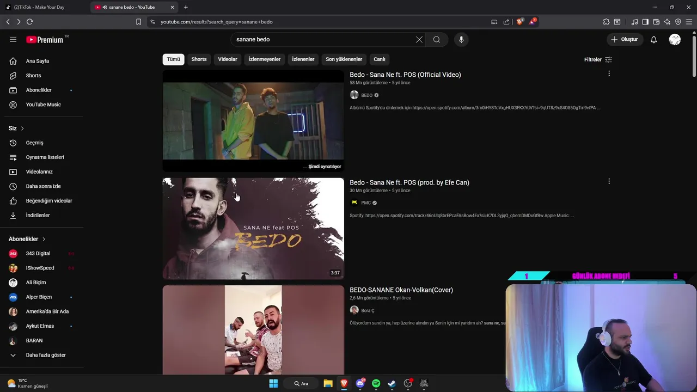Select the Tümü filter chip

173,59
